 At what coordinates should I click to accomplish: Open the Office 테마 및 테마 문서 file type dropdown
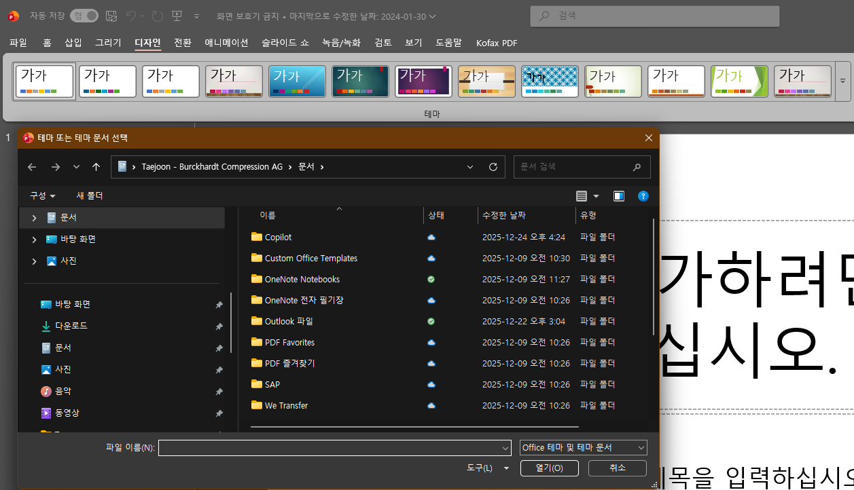[x=583, y=448]
